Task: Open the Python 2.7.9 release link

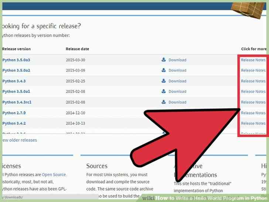Action: click(14, 113)
